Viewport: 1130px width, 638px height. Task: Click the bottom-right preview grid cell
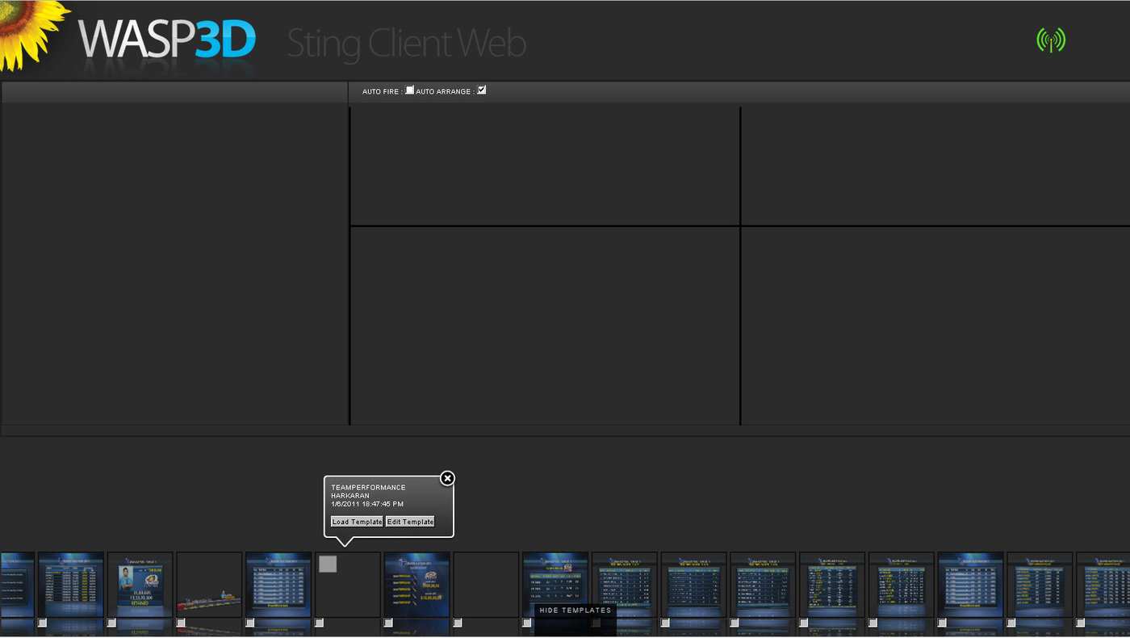[x=935, y=325]
